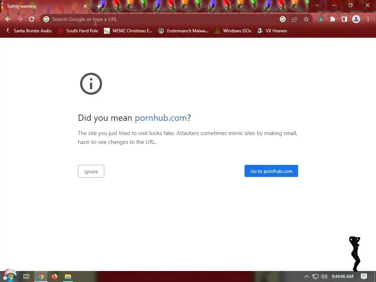The image size is (376, 282).
Task: Open the Extensions puzzle-piece menu
Action: [x=333, y=19]
